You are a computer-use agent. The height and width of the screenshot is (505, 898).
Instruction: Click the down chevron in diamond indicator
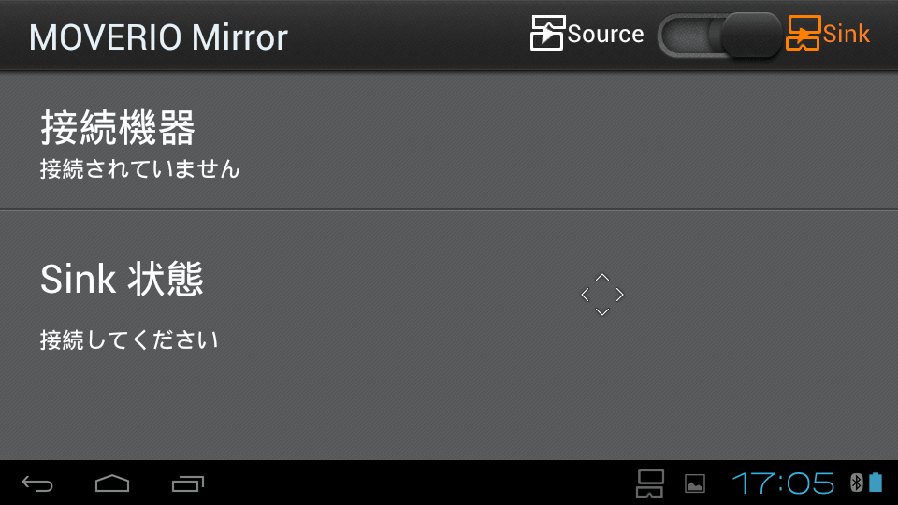602,312
